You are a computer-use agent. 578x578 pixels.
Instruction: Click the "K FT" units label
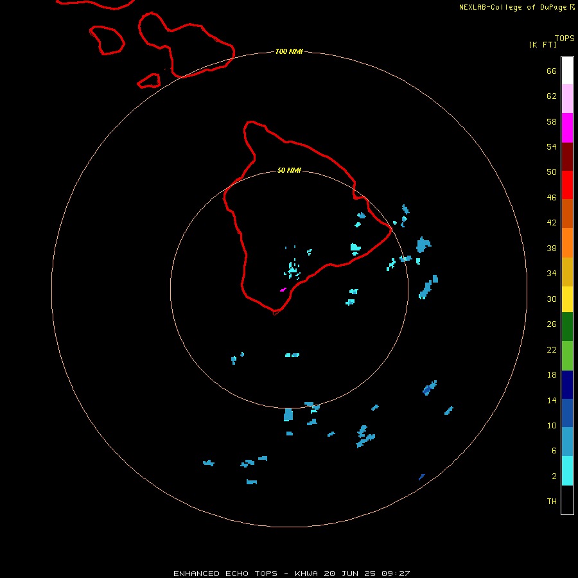point(543,45)
